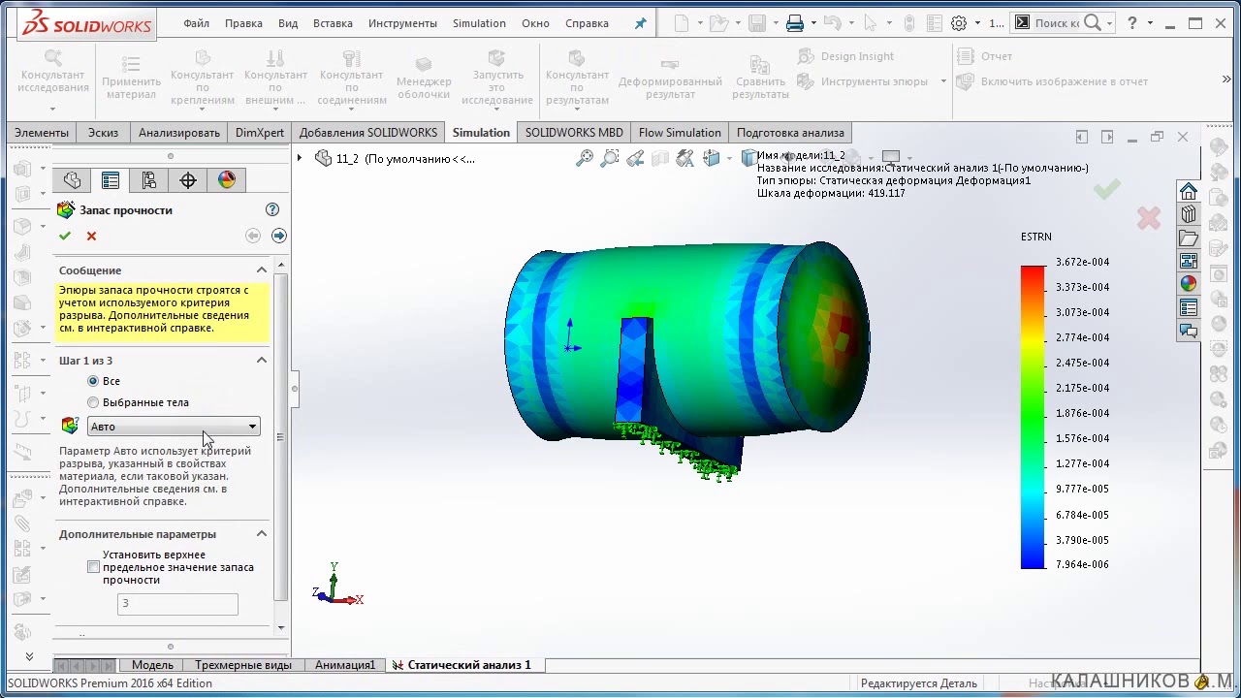Select the Модель bottom tab
Viewport: 1241px width, 698px height.
click(x=152, y=665)
